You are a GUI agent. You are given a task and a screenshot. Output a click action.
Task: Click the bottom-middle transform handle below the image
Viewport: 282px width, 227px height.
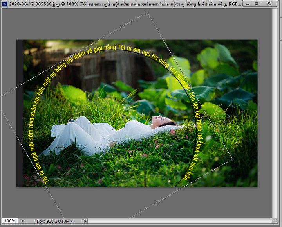click(156, 203)
